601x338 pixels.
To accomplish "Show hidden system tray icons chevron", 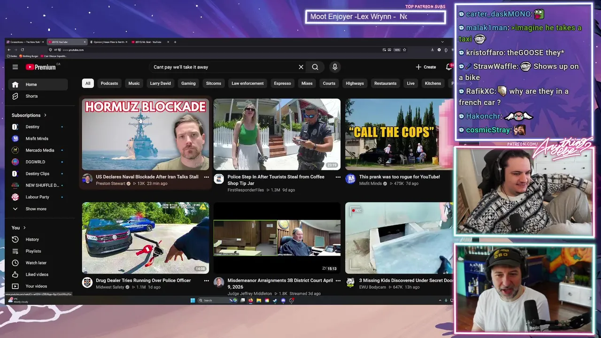I will pos(440,300).
